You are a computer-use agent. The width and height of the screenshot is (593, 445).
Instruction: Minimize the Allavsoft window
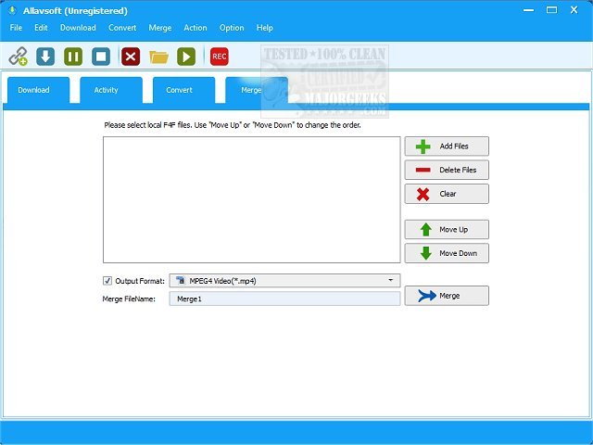point(529,10)
